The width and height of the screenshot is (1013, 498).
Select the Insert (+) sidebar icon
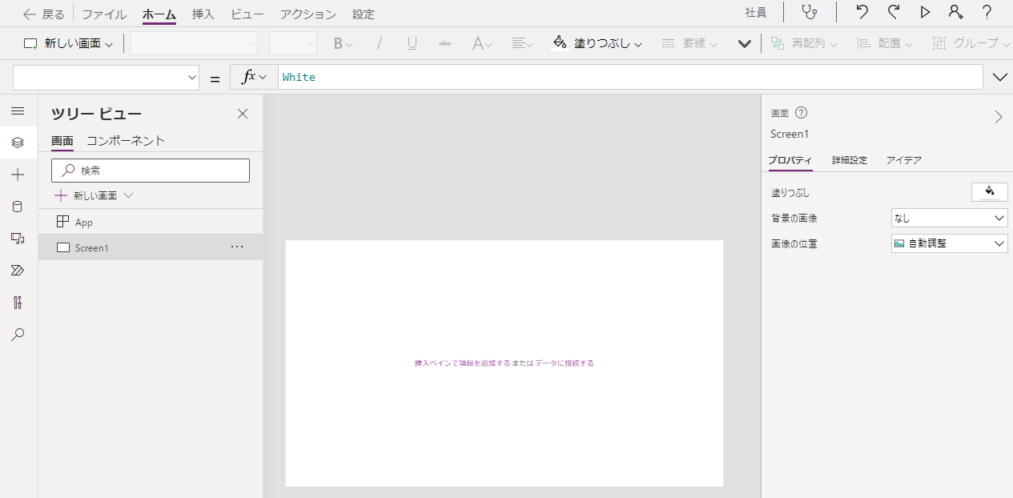click(18, 174)
